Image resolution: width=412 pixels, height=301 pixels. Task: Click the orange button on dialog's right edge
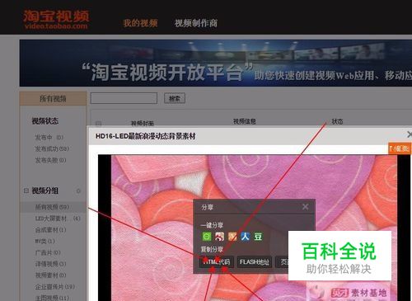click(400, 148)
